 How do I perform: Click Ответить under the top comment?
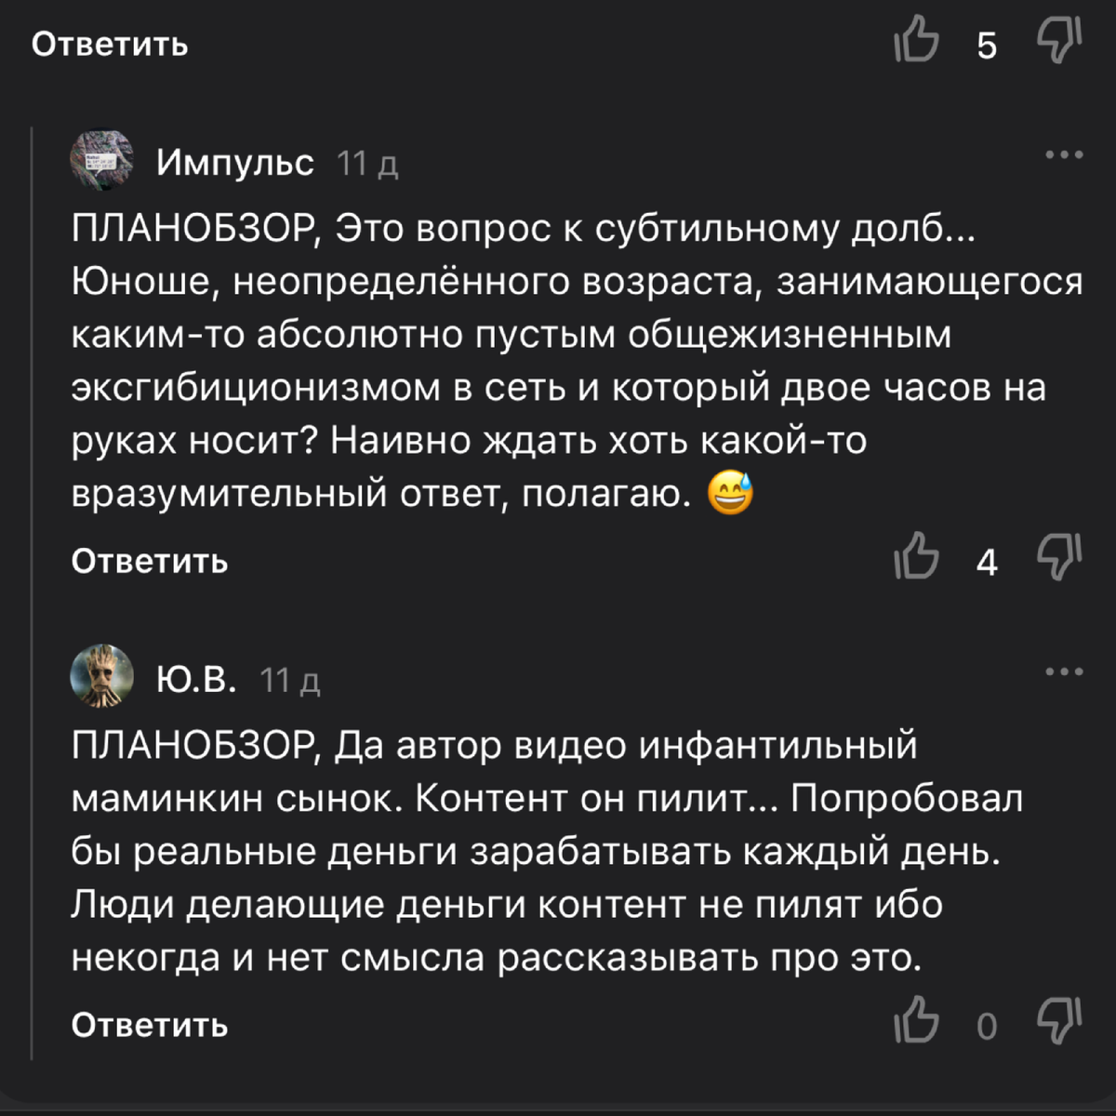[110, 44]
